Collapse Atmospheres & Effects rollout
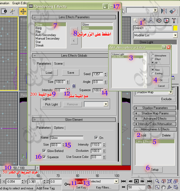The image size is (180, 191). pyautogui.click(x=155, y=129)
